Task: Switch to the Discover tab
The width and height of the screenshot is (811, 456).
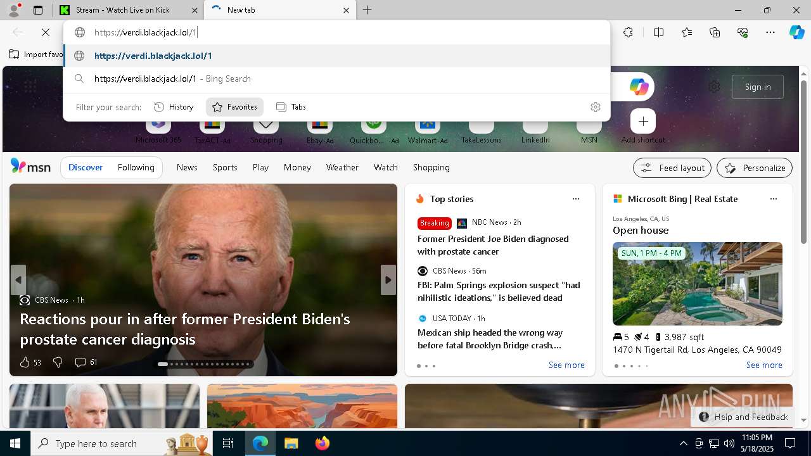Action: [86, 167]
